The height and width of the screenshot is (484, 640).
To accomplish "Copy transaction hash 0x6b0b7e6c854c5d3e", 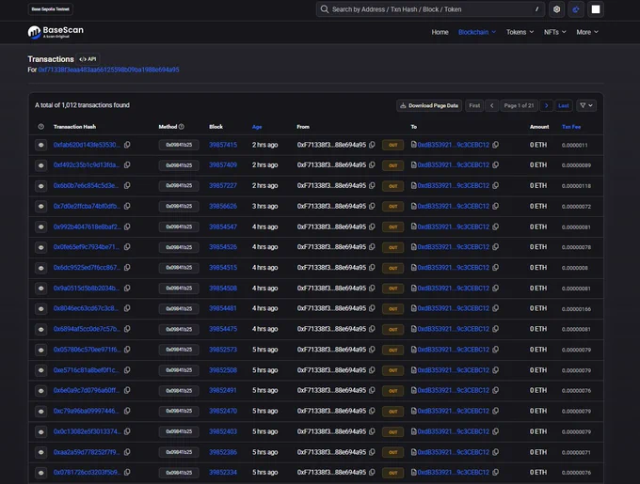I will coord(127,185).
